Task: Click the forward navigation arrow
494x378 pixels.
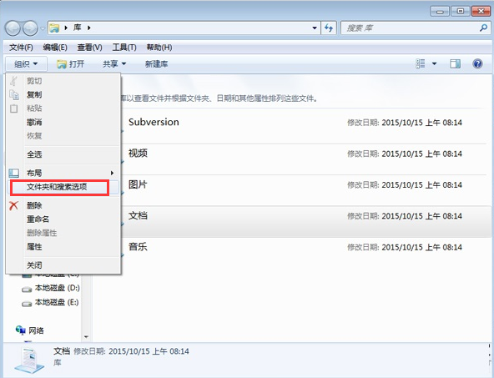Action: [31, 28]
